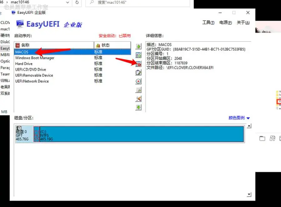Select the UEFI:Removable Device entry

(72, 75)
